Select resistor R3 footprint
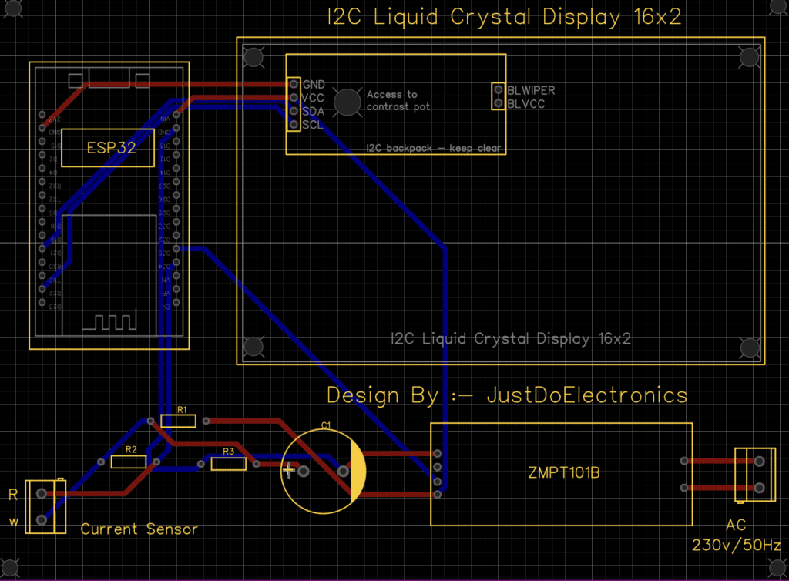The width and height of the screenshot is (789, 581). click(x=228, y=463)
